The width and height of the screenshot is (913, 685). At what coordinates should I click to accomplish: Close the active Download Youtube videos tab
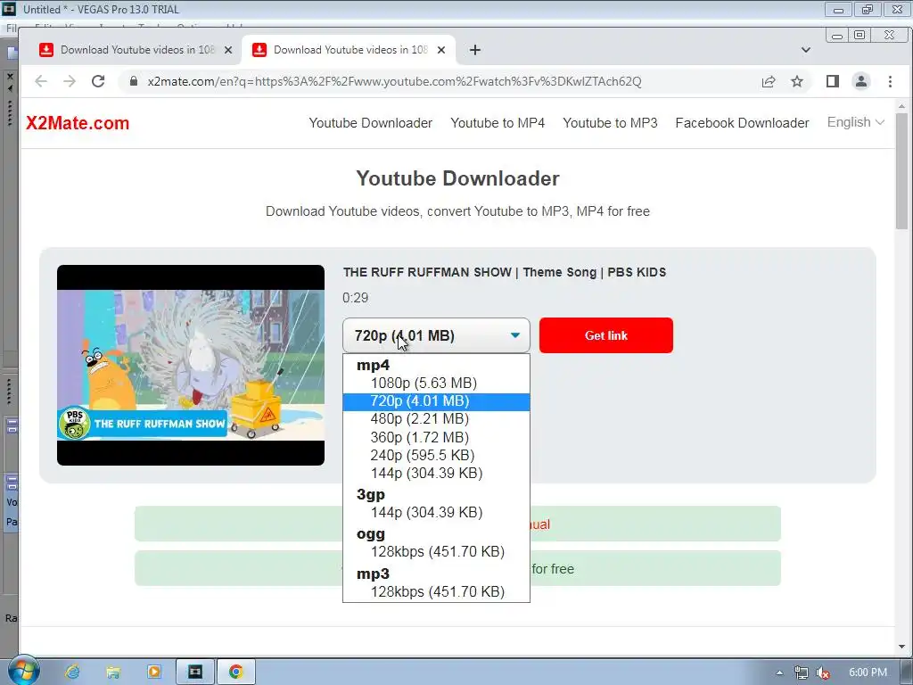(441, 50)
